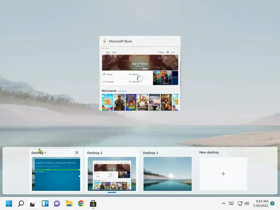Click the Microsoft Store logo in preview header
This screenshot has height=210, width=280.
point(105,41)
